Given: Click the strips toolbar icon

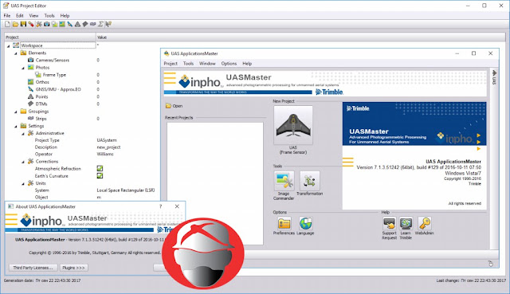Looking at the screenshot, I should [x=93, y=24].
